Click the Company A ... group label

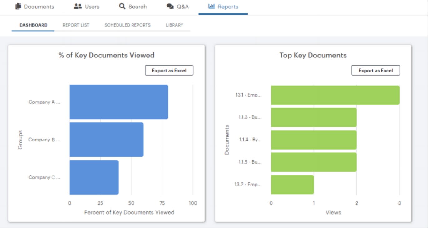point(44,102)
